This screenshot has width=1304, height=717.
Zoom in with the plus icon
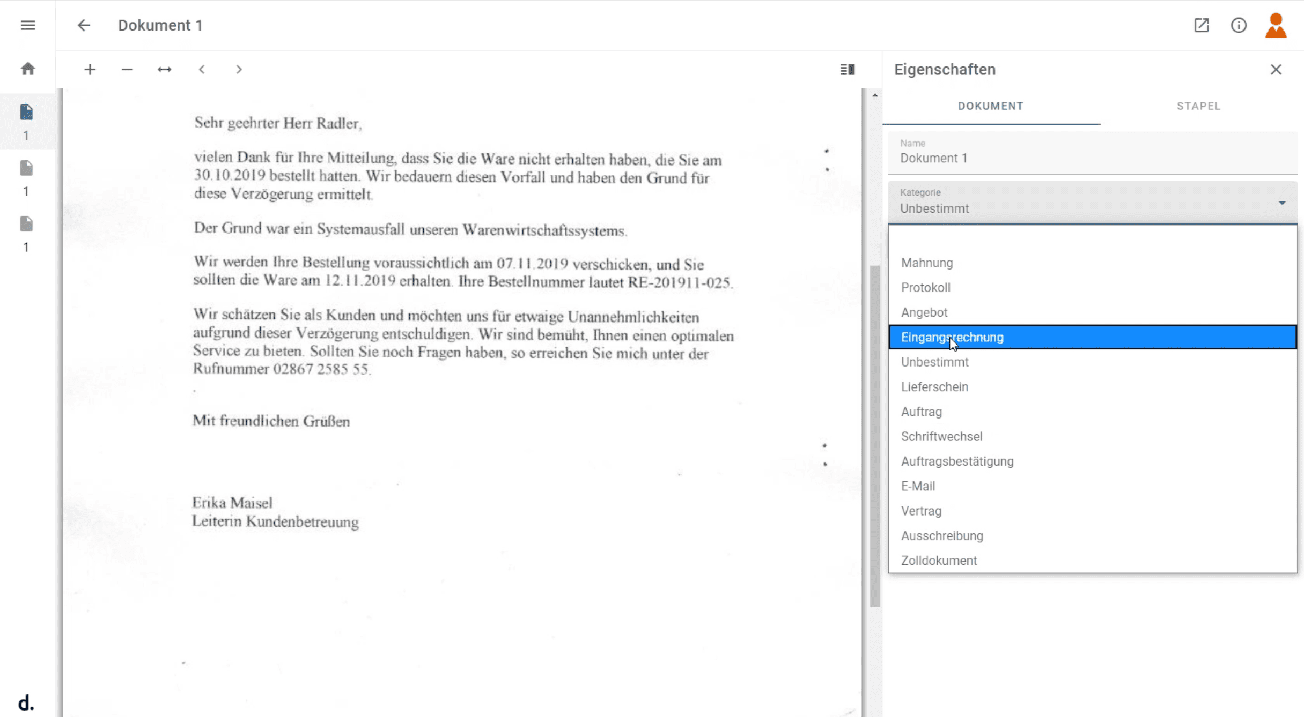pyautogui.click(x=90, y=69)
